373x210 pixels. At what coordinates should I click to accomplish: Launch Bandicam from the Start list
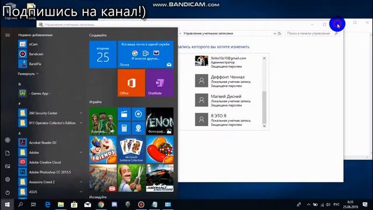(x=50, y=54)
